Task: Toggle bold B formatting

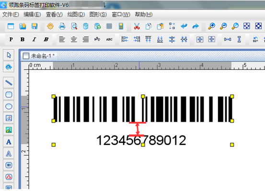Action: (x=23, y=39)
